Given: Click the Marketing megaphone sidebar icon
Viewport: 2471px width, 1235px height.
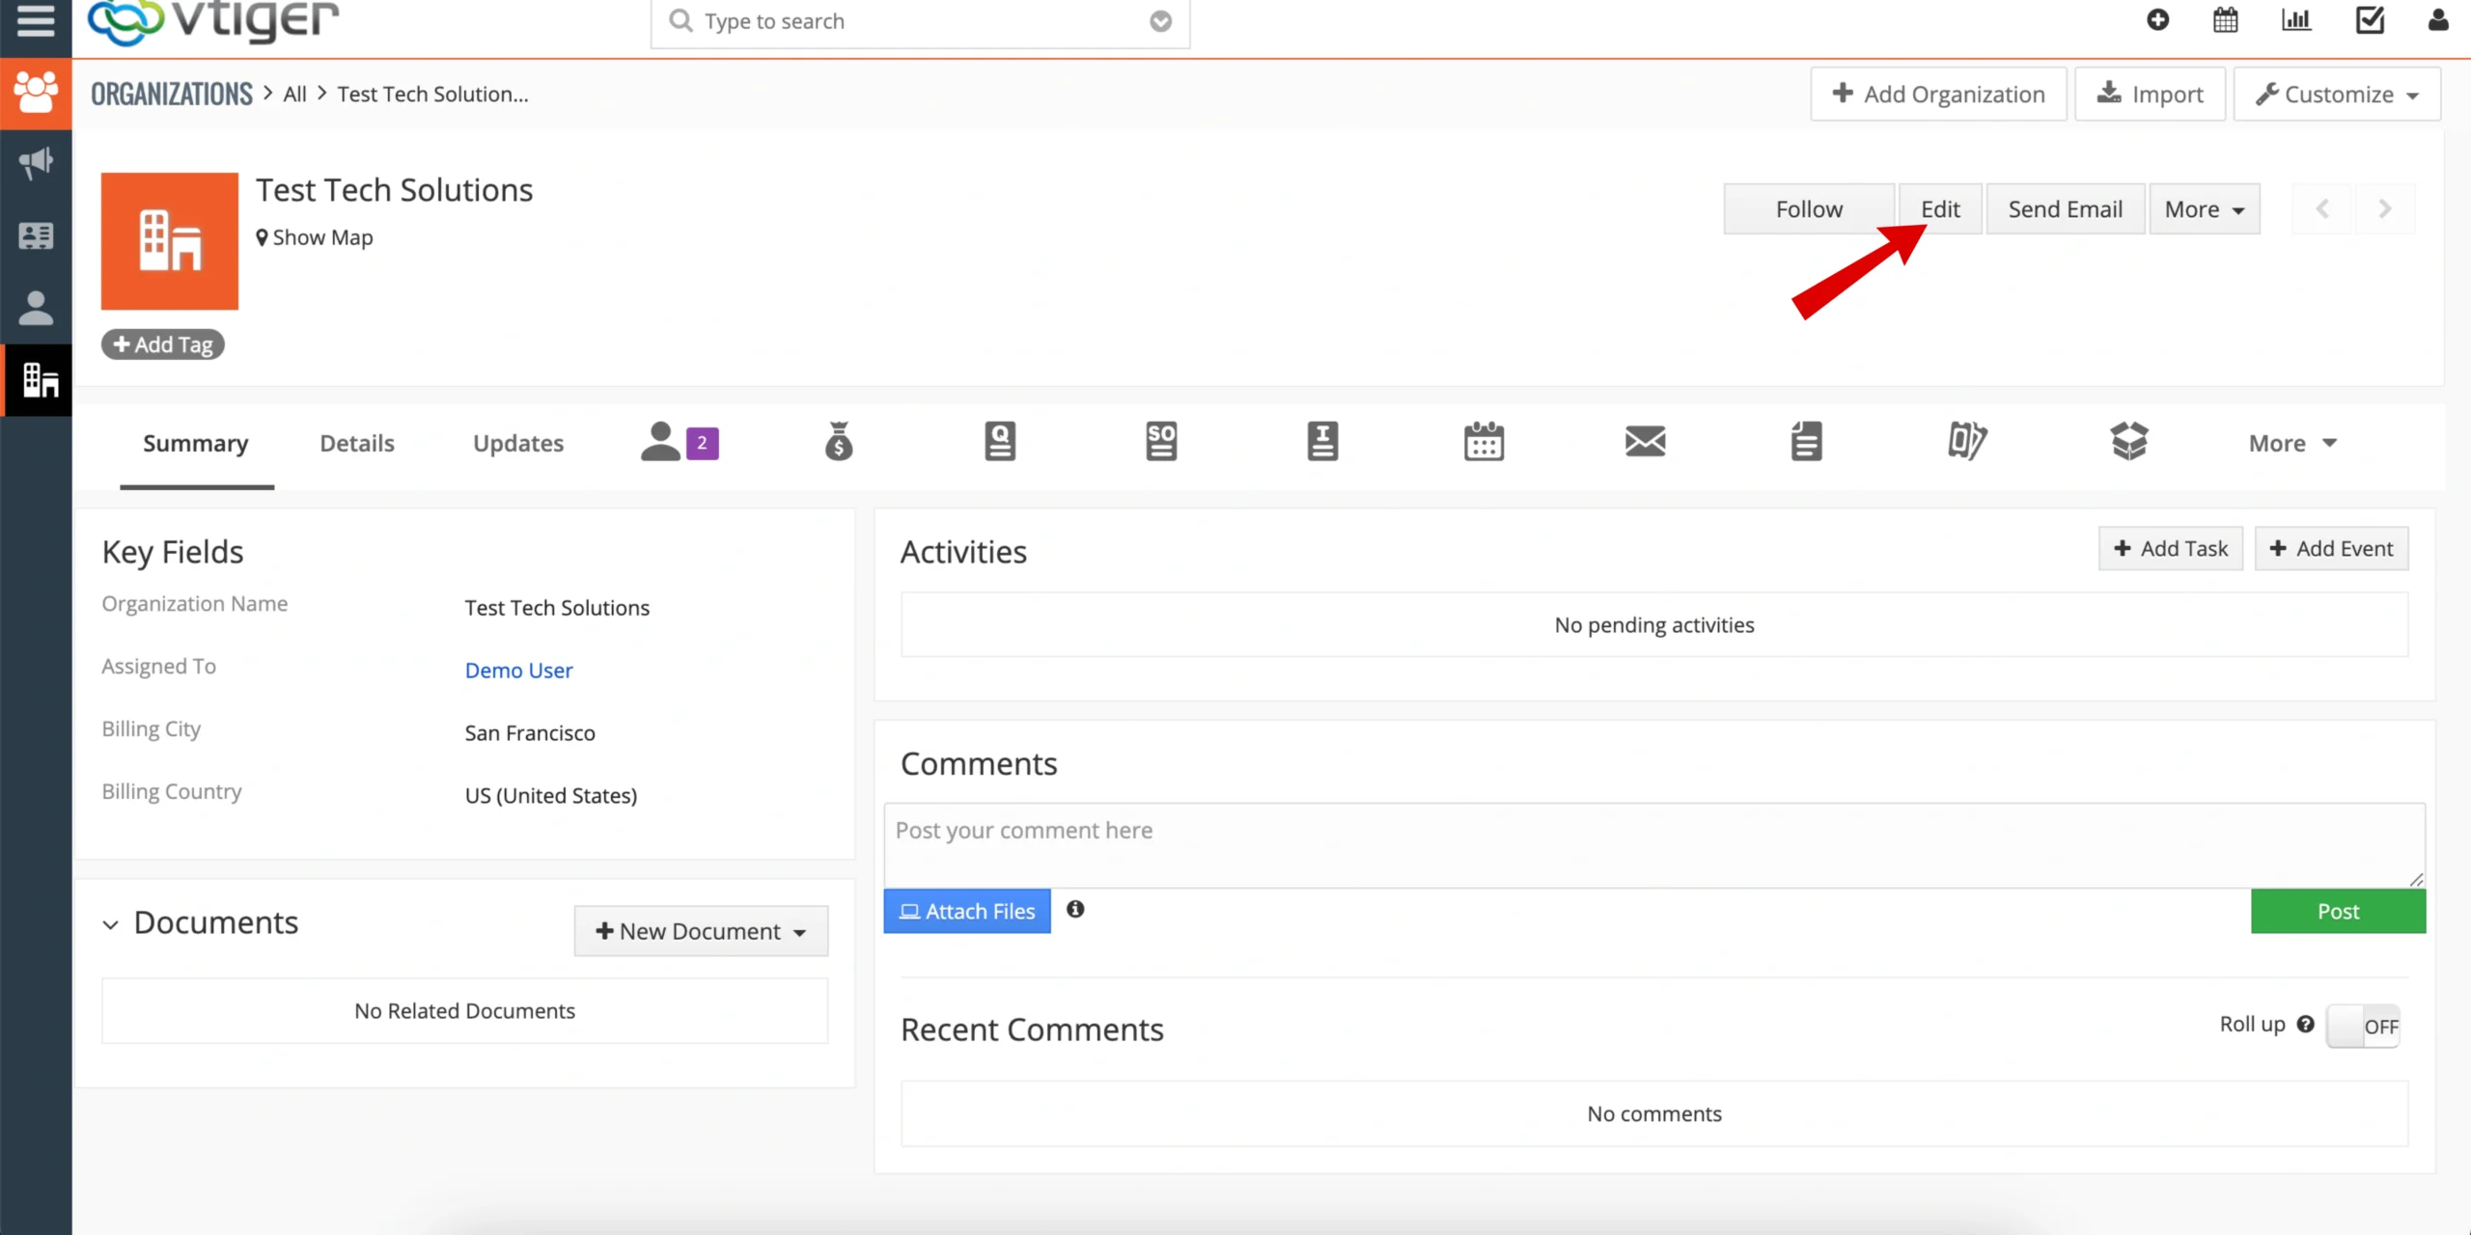Looking at the screenshot, I should [36, 163].
